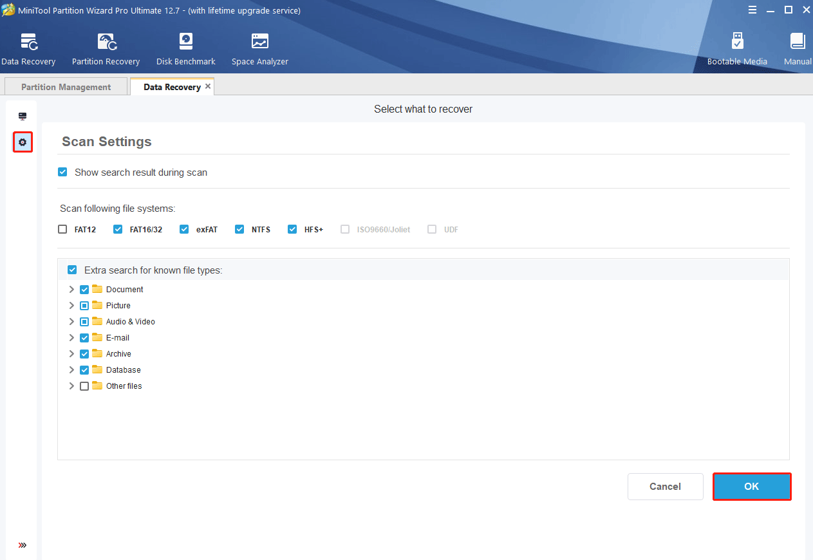The height and width of the screenshot is (560, 813).
Task: Open the Disk Benchmark tool
Action: [x=185, y=42]
